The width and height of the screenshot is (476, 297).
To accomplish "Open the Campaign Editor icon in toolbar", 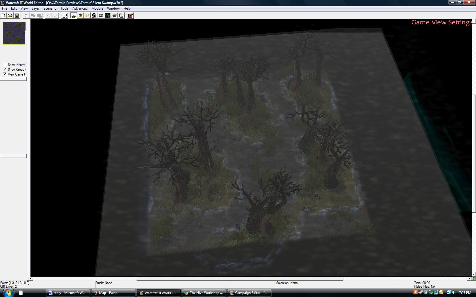I will click(x=101, y=16).
